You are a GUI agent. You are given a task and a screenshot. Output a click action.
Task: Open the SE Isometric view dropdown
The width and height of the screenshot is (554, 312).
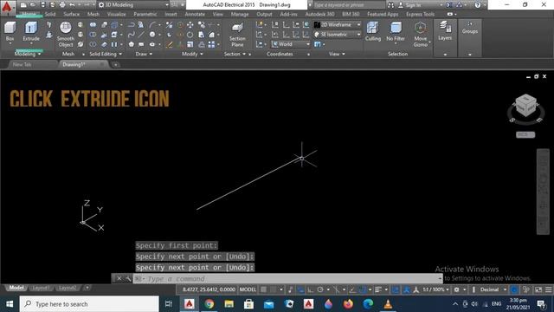[x=338, y=35]
